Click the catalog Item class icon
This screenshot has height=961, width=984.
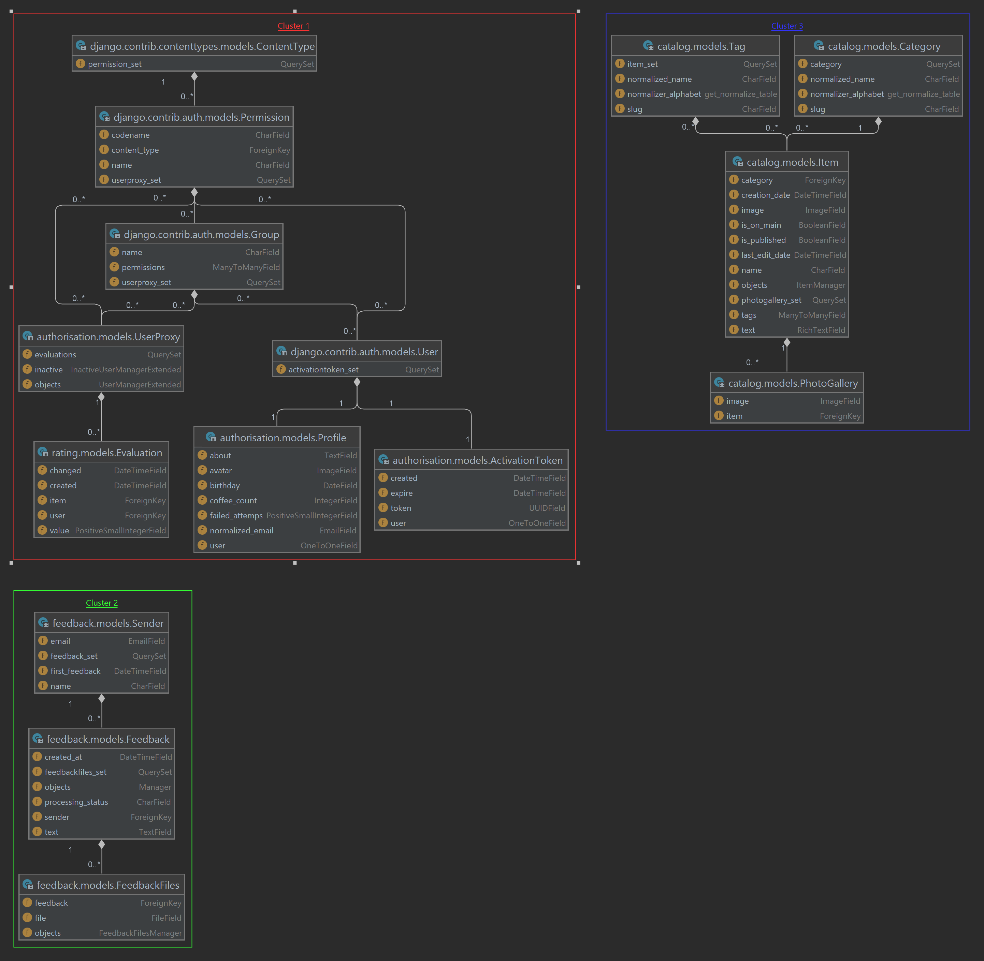[x=738, y=162]
